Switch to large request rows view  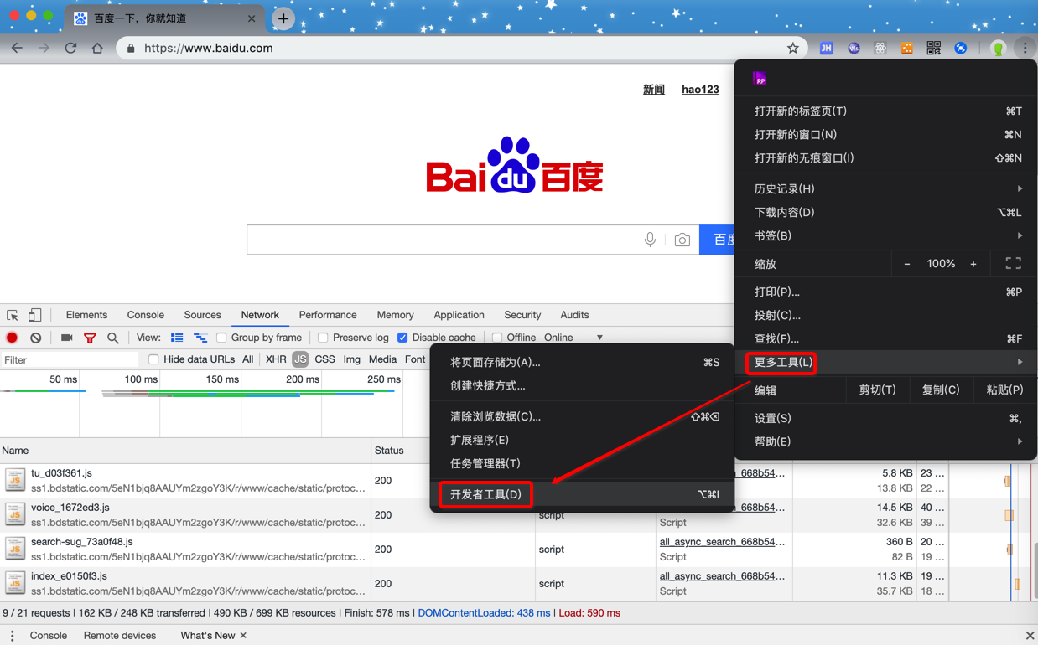177,338
